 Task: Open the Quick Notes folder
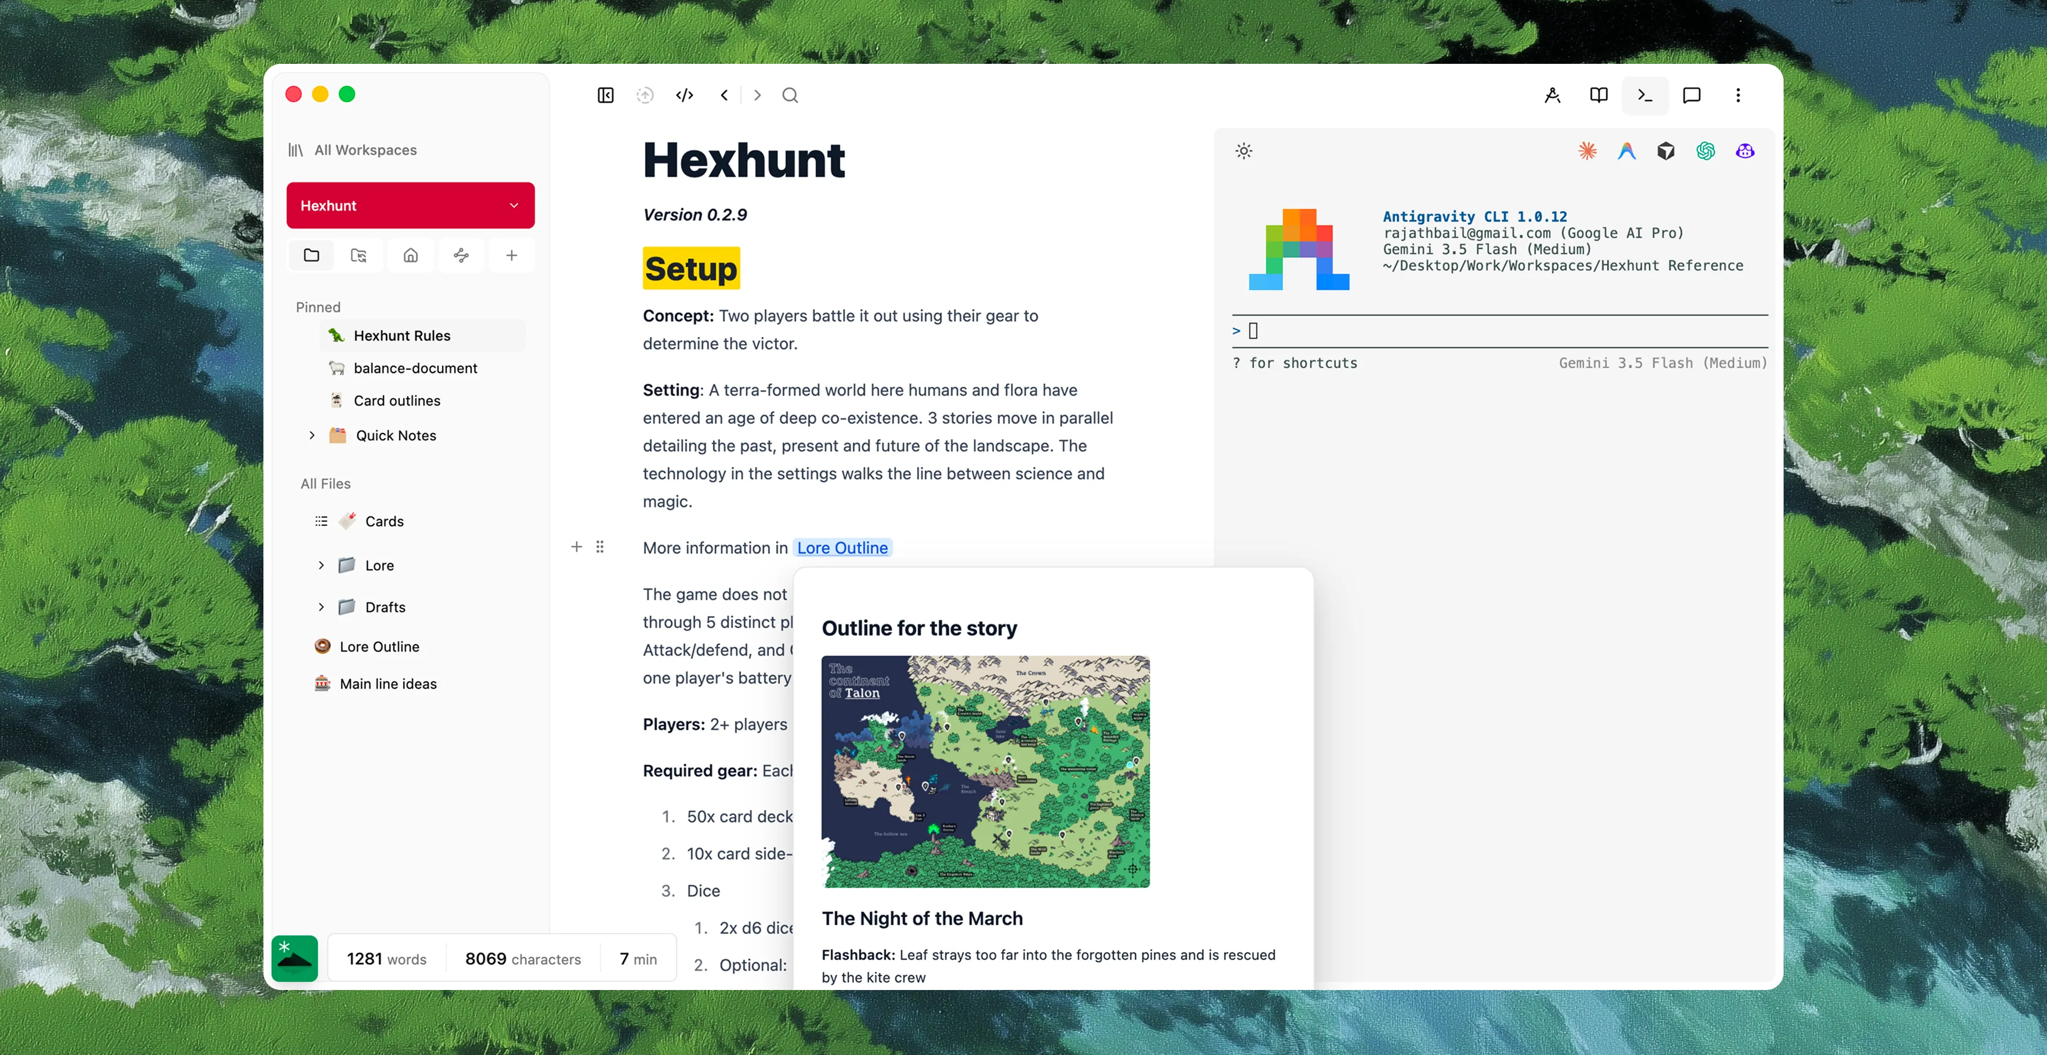click(x=395, y=436)
